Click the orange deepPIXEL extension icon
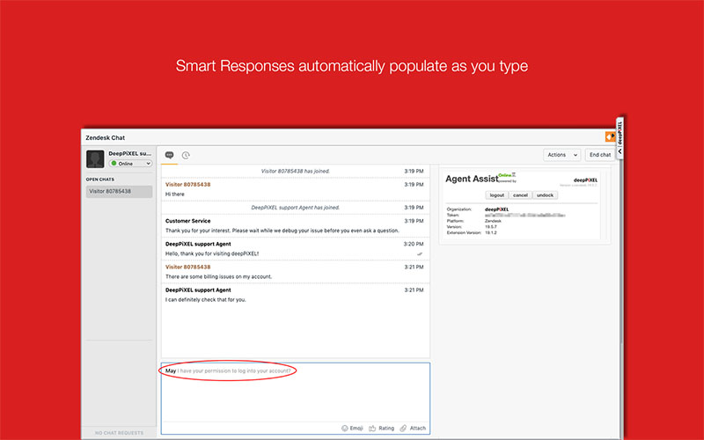This screenshot has height=440, width=704. (x=610, y=136)
